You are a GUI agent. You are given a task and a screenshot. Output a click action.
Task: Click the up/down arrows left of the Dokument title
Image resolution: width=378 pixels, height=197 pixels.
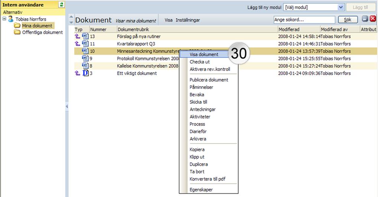click(x=71, y=19)
